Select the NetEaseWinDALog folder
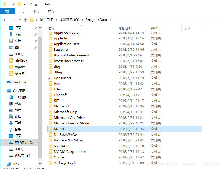Image resolution: width=223 pixels, height=169 pixels. pyautogui.click(x=68, y=140)
